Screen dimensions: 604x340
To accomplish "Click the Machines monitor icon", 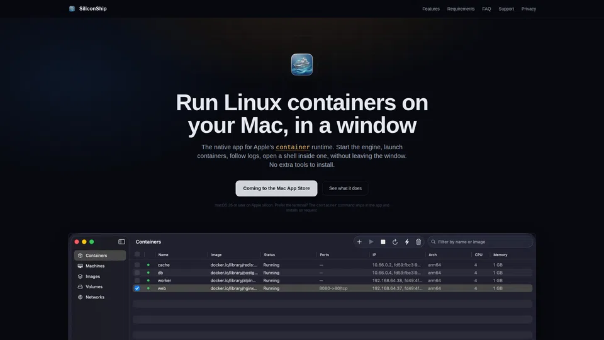I will coord(80,266).
